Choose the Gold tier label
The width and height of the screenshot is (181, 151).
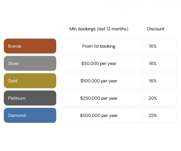[x=13, y=81]
